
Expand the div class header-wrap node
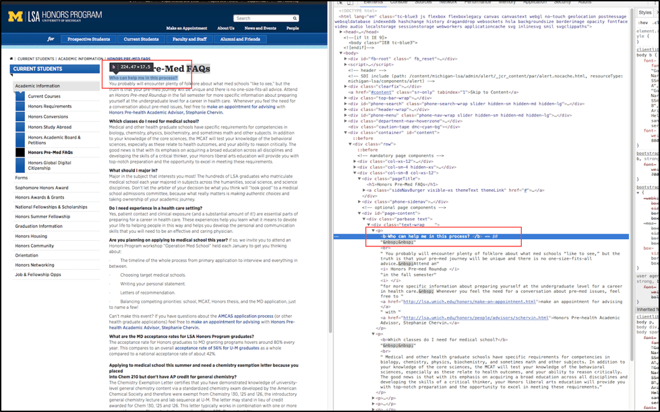346,110
